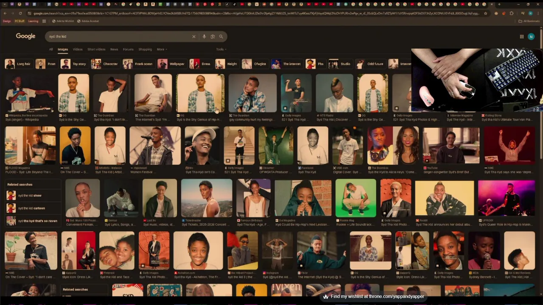Open the Short videos tab
The width and height of the screenshot is (543, 305).
[x=96, y=49]
